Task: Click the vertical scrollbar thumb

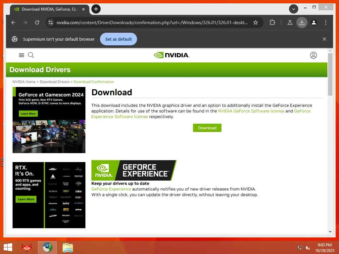Action: click(x=330, y=74)
